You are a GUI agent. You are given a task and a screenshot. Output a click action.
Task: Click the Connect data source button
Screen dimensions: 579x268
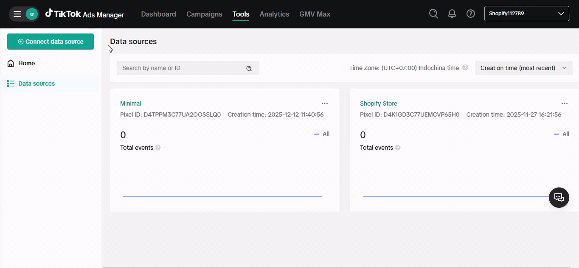(51, 42)
